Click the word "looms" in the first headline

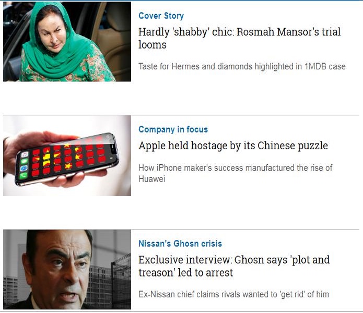153,45
